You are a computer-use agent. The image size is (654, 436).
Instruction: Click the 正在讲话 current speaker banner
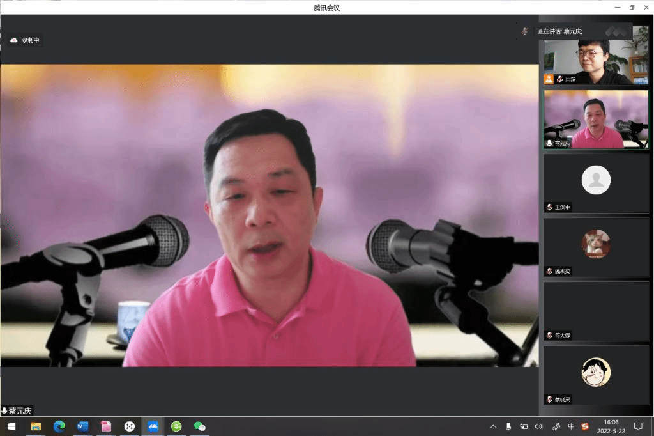559,31
